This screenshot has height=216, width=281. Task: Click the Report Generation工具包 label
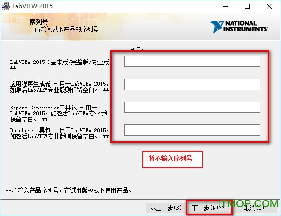coord(61,113)
